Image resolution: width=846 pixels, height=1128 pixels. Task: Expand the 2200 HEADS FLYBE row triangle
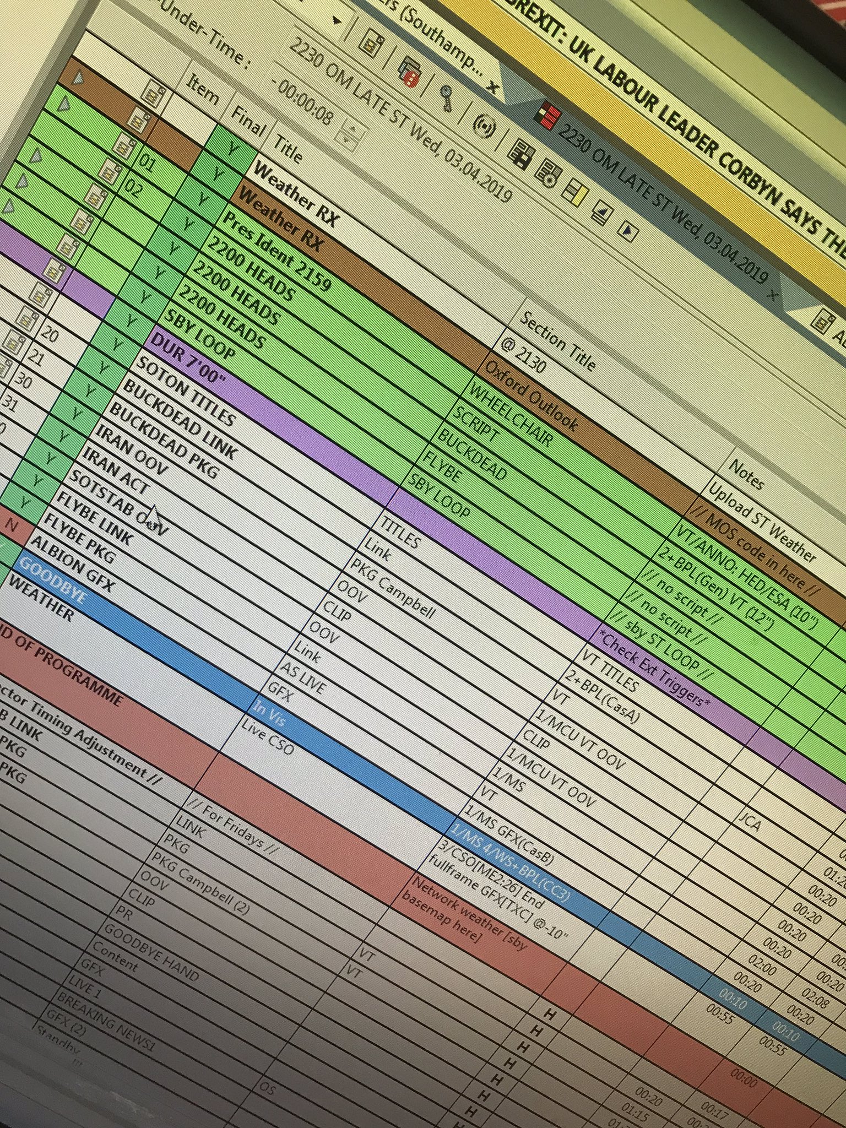click(x=23, y=181)
